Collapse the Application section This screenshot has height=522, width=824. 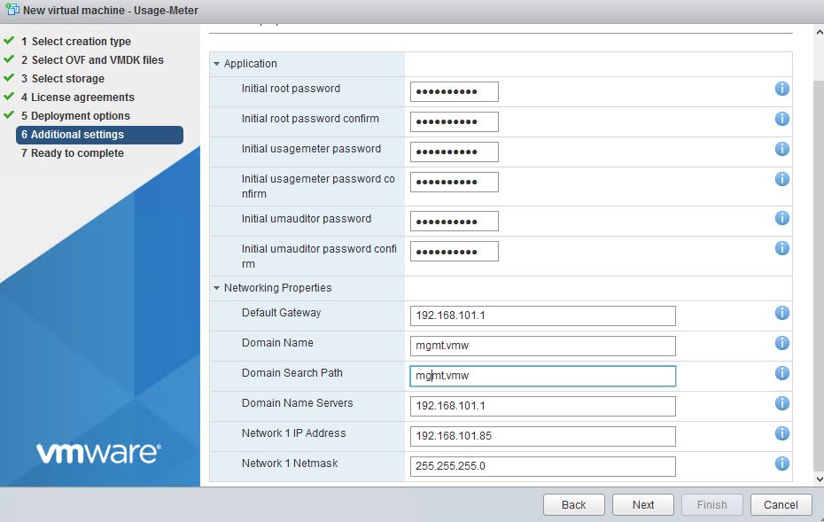click(x=216, y=64)
